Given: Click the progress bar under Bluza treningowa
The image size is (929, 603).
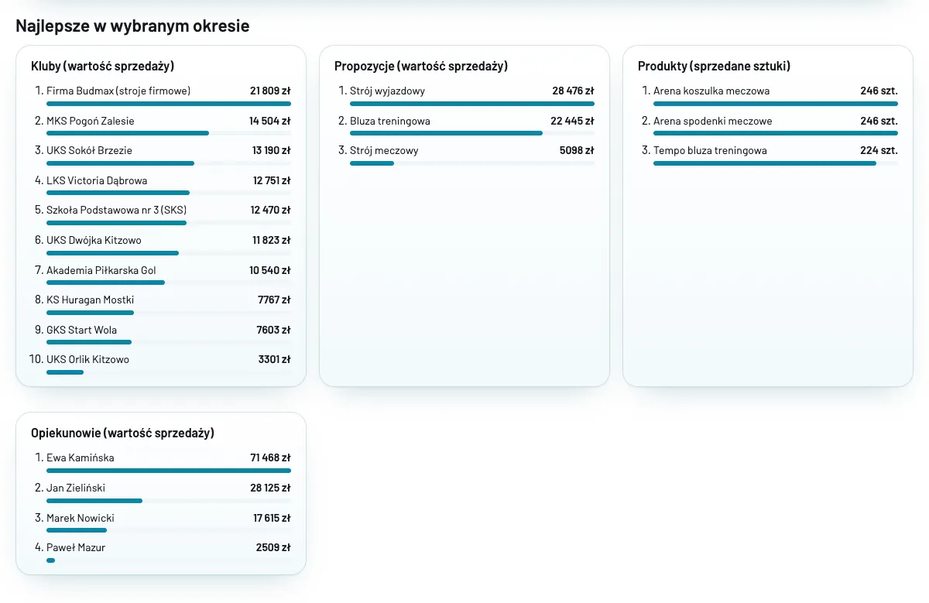Looking at the screenshot, I should click(x=472, y=133).
